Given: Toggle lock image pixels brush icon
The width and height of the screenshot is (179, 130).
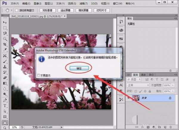Looking at the screenshot, I should (141, 91).
